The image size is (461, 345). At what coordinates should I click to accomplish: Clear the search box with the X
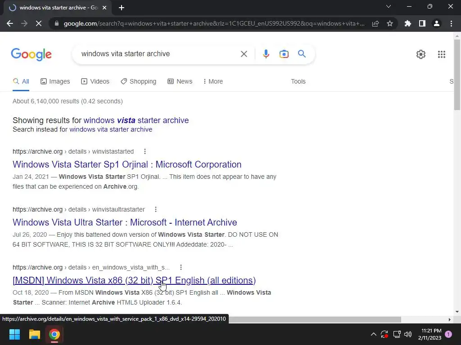[244, 54]
